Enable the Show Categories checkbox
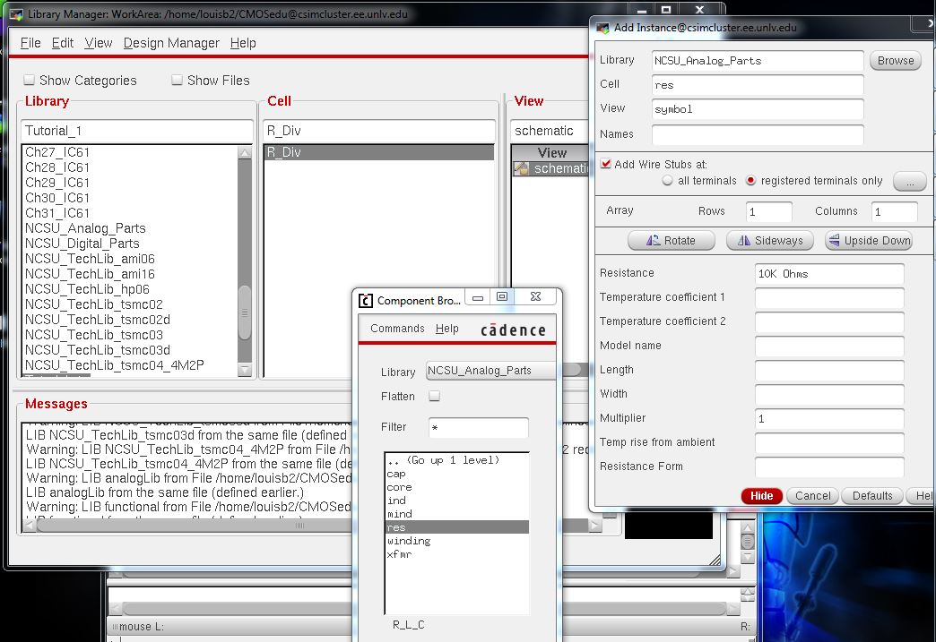This screenshot has width=936, height=642. tap(30, 81)
